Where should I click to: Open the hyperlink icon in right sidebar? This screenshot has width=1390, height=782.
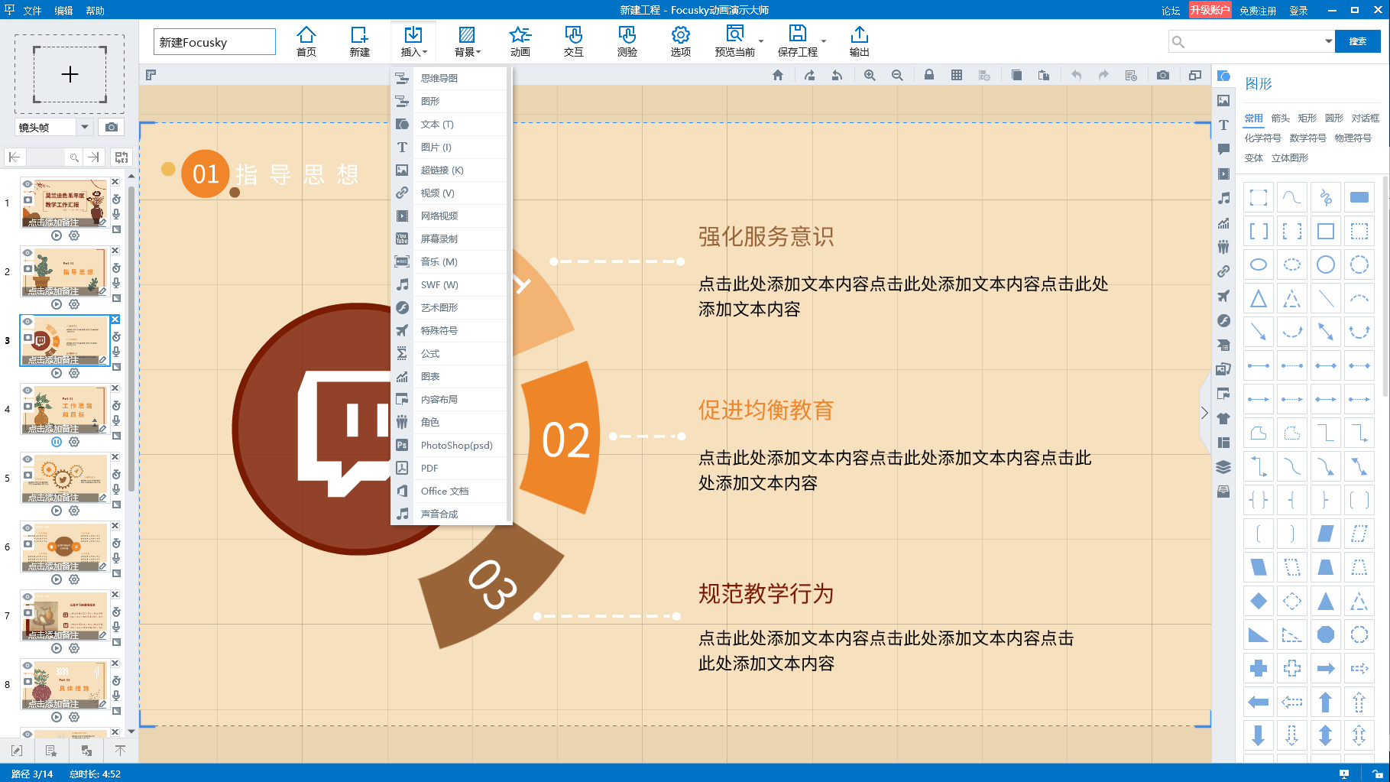point(1223,271)
